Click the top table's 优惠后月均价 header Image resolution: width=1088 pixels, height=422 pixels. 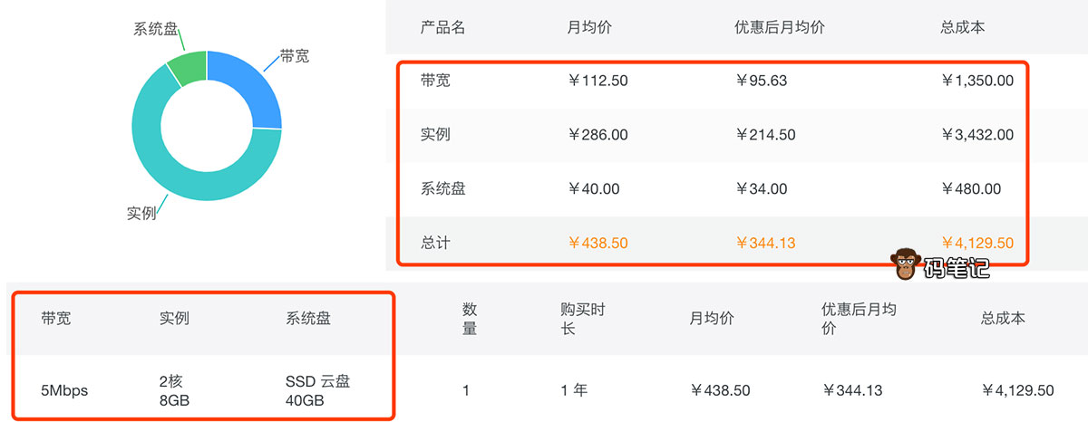[x=780, y=27]
